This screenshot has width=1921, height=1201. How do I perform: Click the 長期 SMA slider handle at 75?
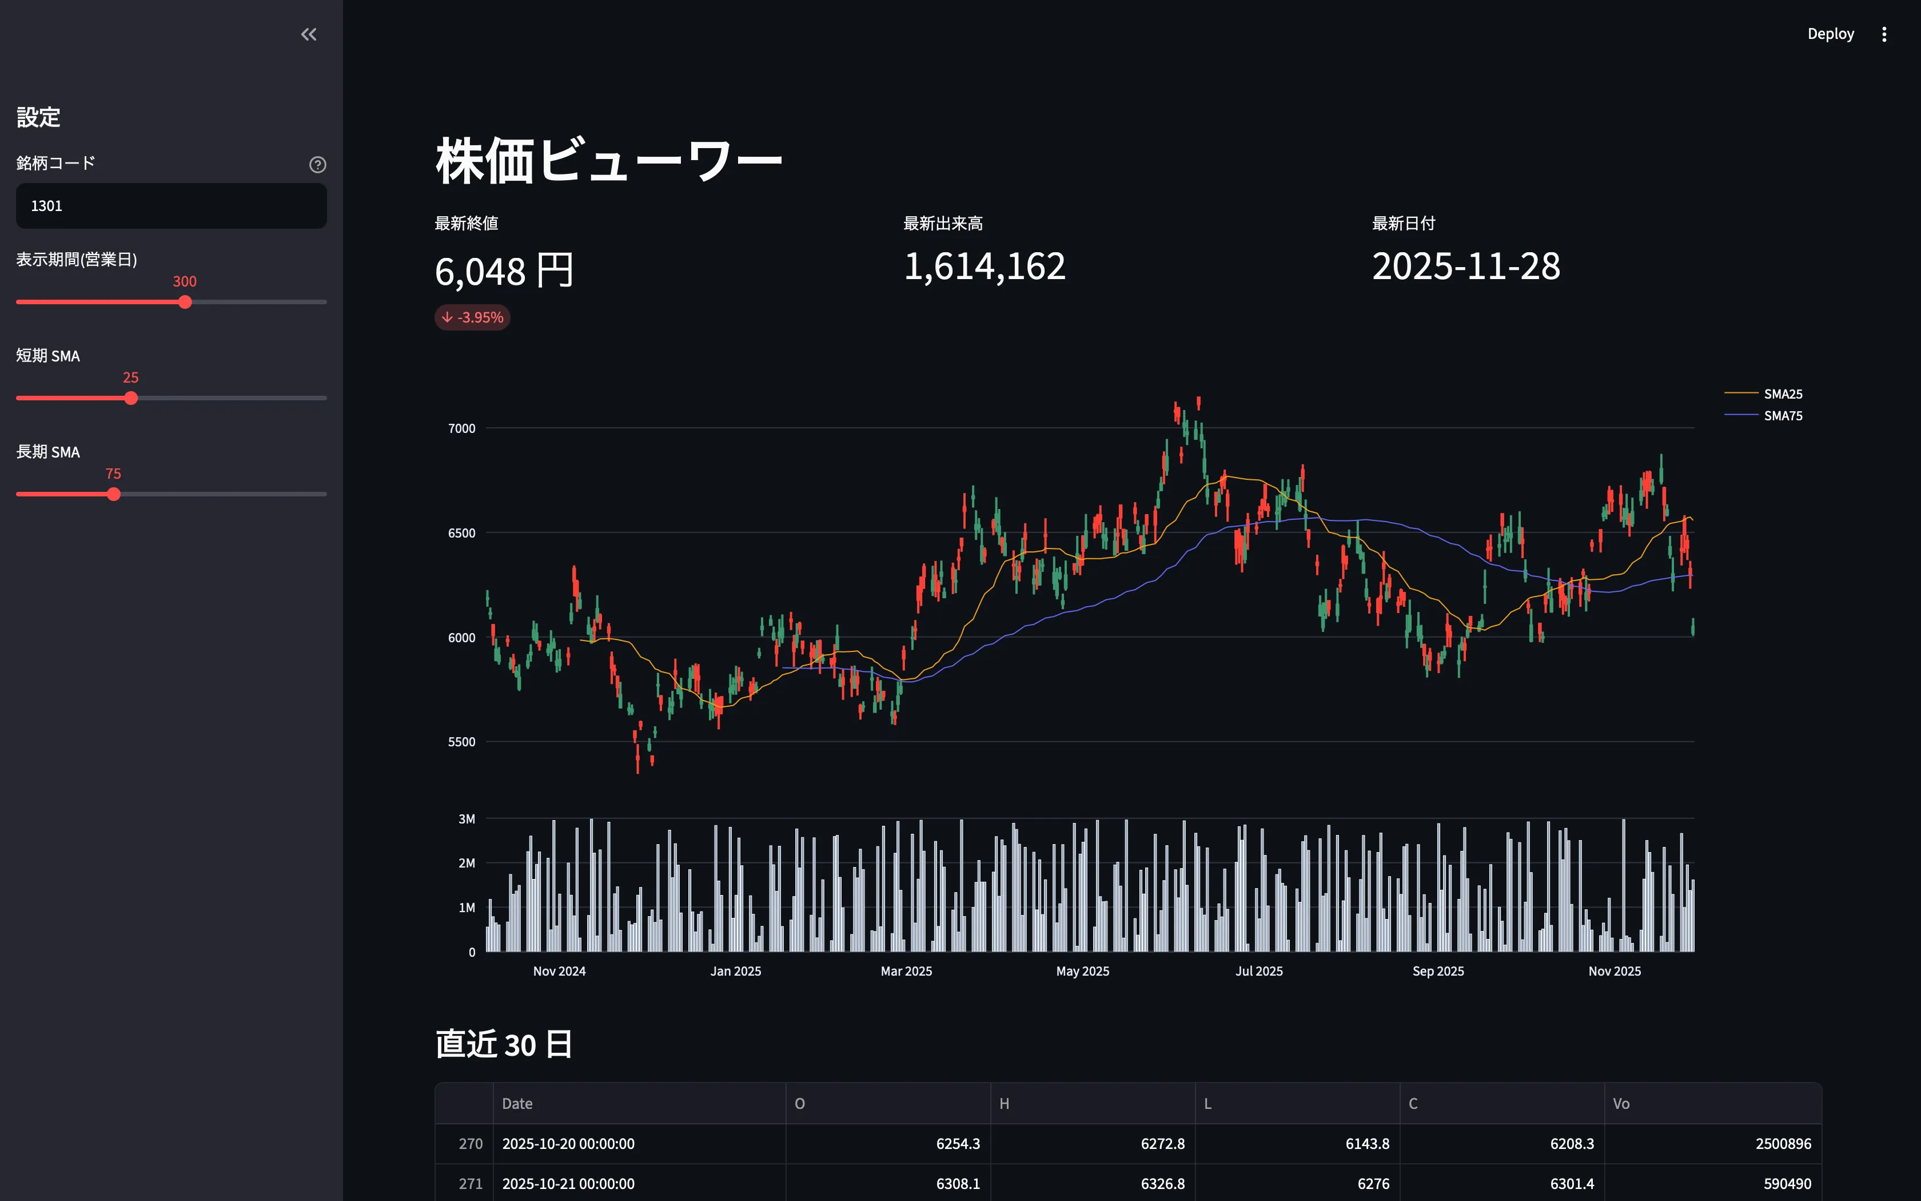pos(114,494)
